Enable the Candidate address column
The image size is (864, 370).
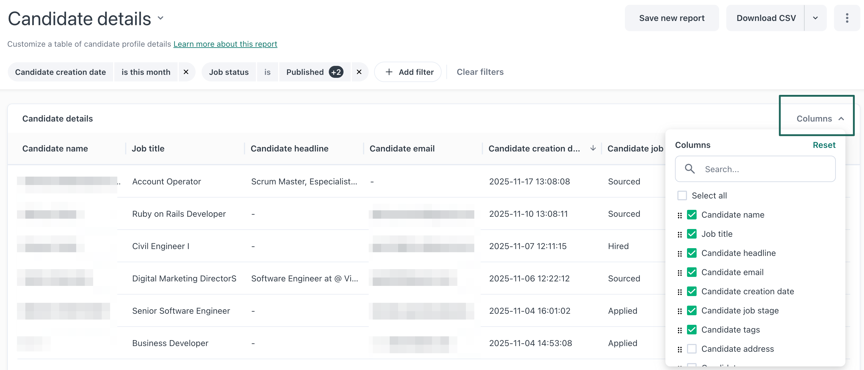click(x=691, y=349)
